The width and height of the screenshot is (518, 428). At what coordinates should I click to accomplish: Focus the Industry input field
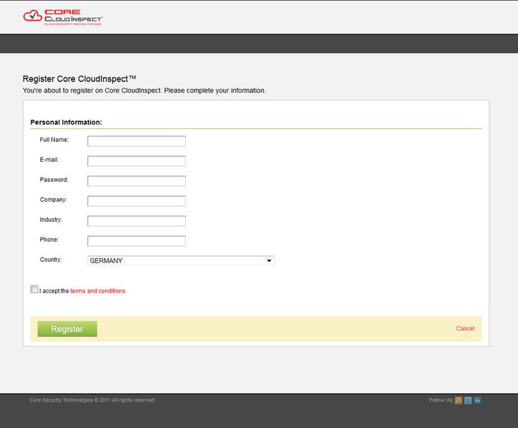click(x=136, y=221)
